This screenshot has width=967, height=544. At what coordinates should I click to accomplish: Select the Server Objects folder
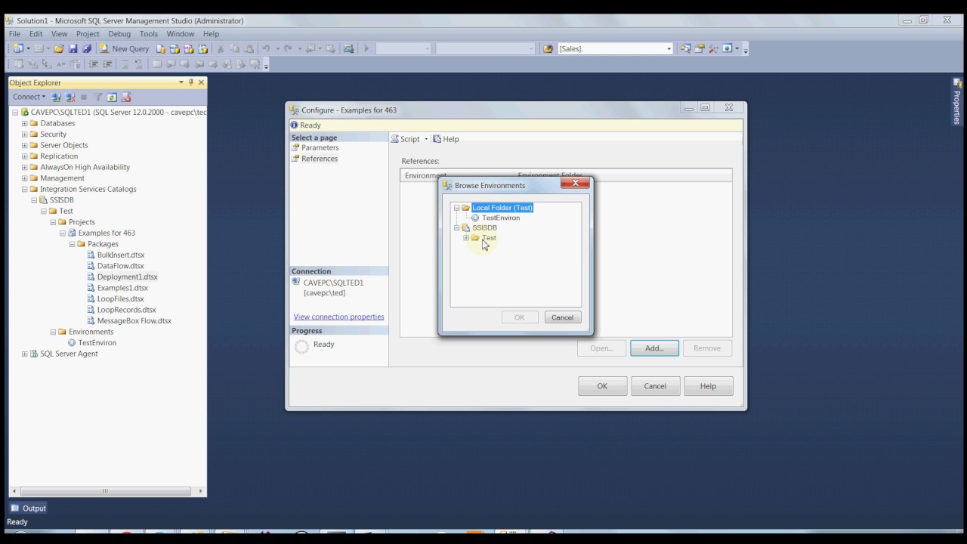click(63, 145)
